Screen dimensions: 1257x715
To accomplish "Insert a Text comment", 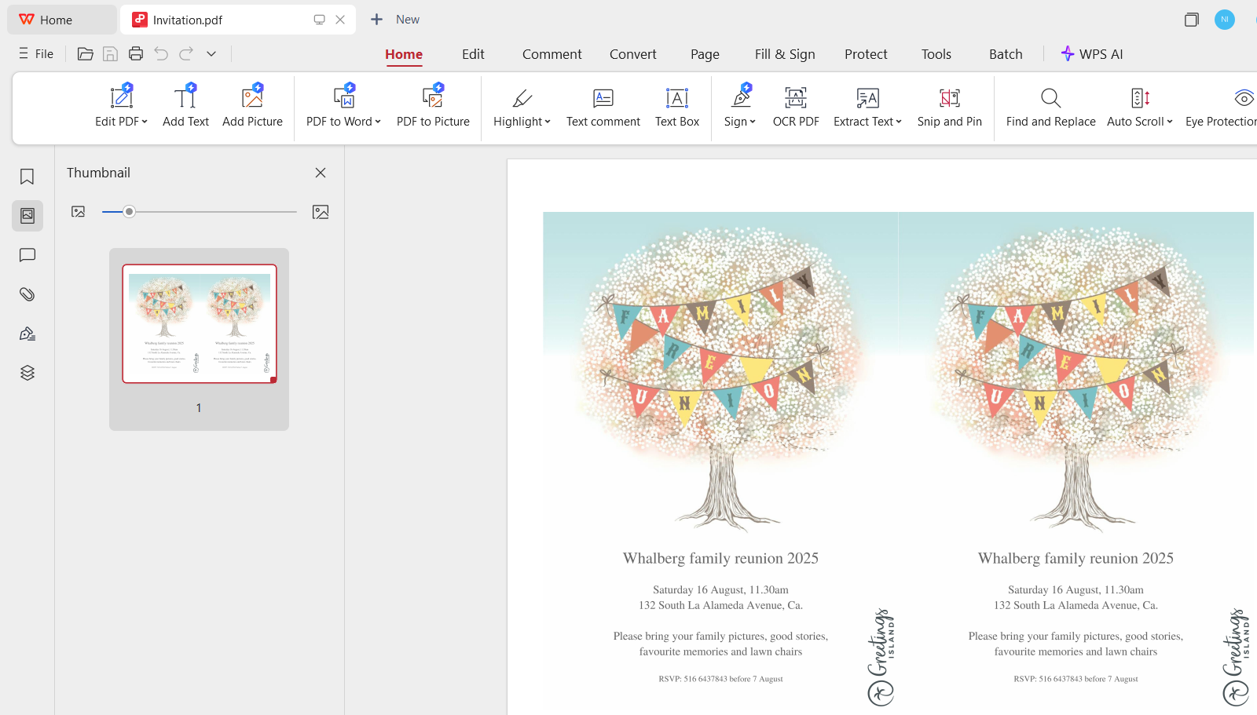I will (603, 106).
